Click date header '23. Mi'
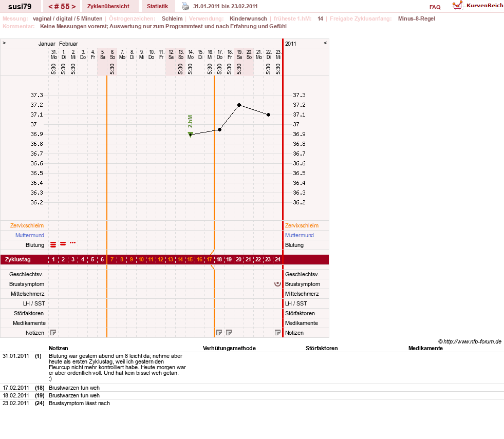This screenshot has width=504, height=439. [278, 54]
